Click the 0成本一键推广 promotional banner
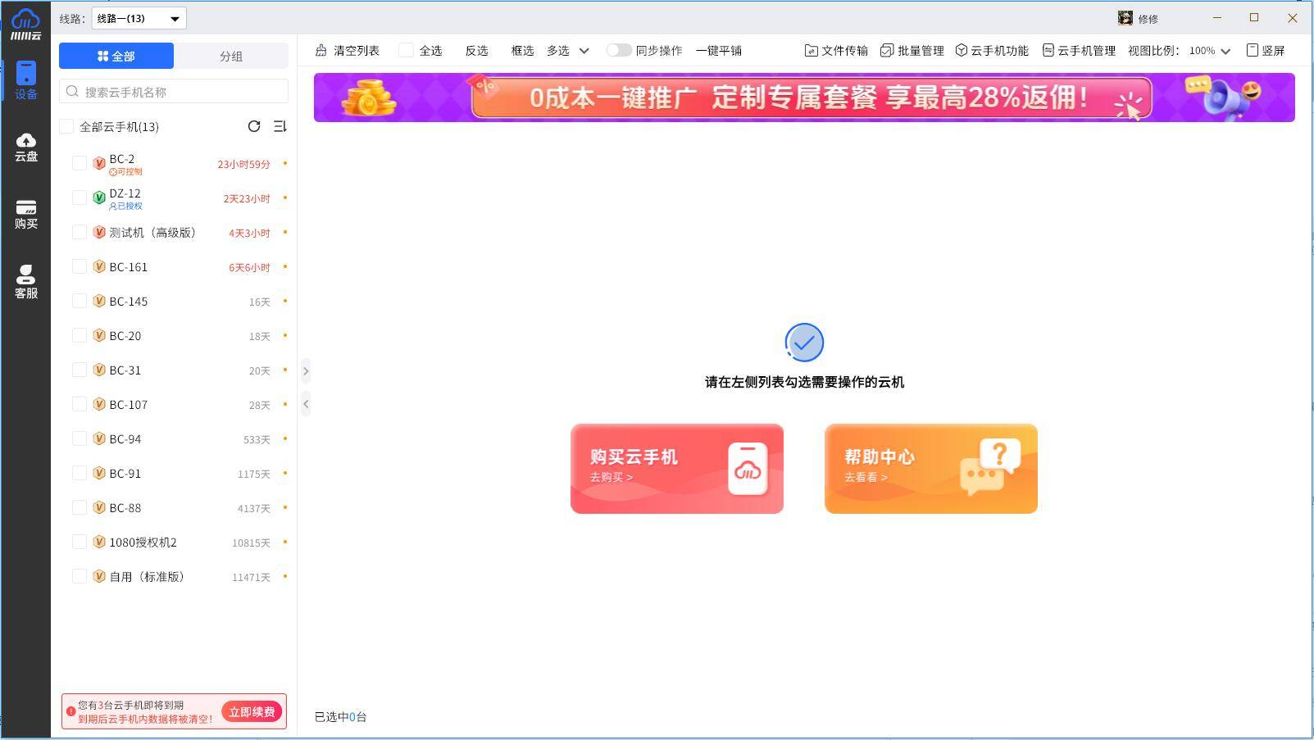 click(803, 98)
